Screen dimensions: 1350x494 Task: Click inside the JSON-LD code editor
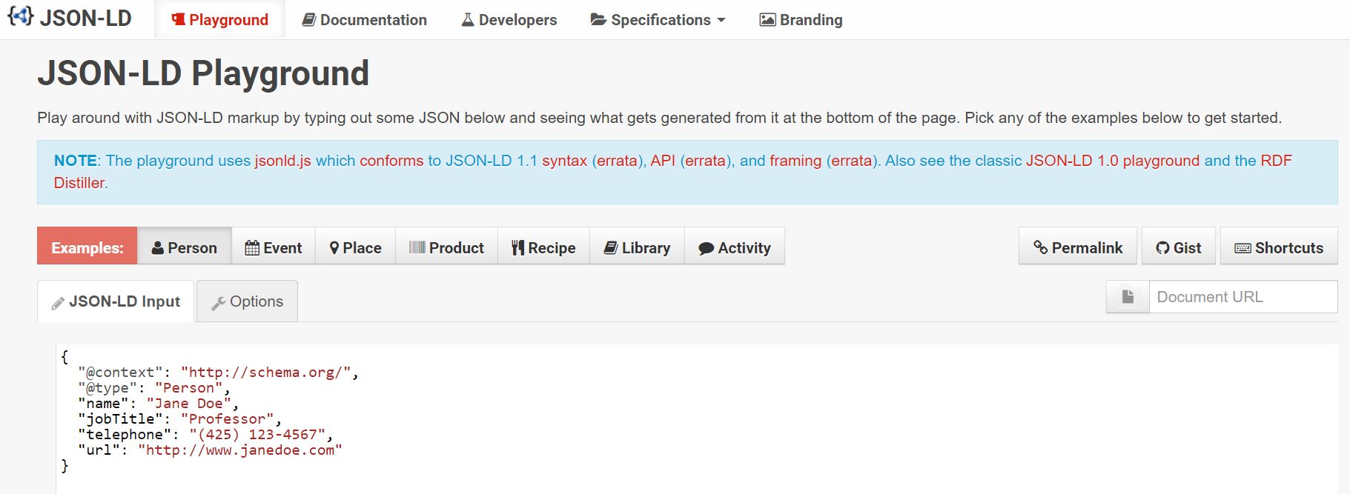697,419
